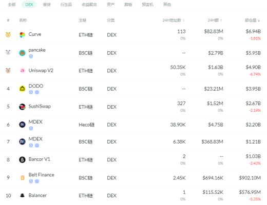Select the highlighted DEX tab

[29, 5]
